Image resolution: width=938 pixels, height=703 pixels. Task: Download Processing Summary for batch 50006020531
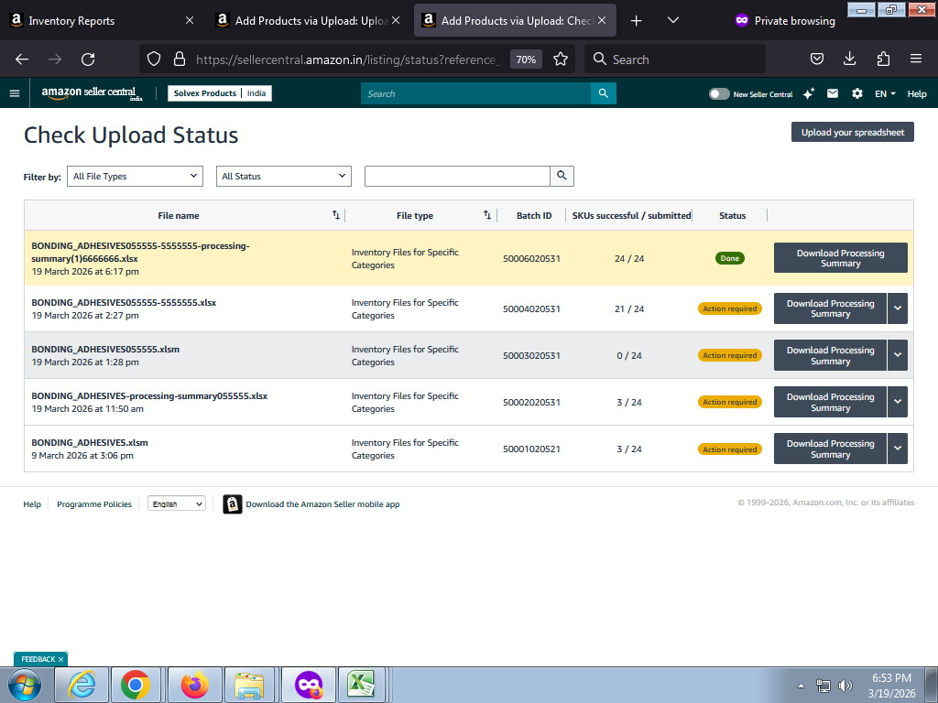(841, 257)
